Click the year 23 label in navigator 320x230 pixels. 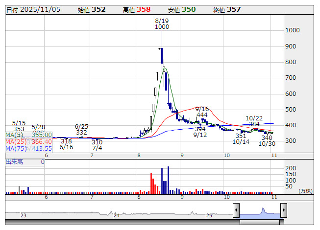[x=23, y=215]
